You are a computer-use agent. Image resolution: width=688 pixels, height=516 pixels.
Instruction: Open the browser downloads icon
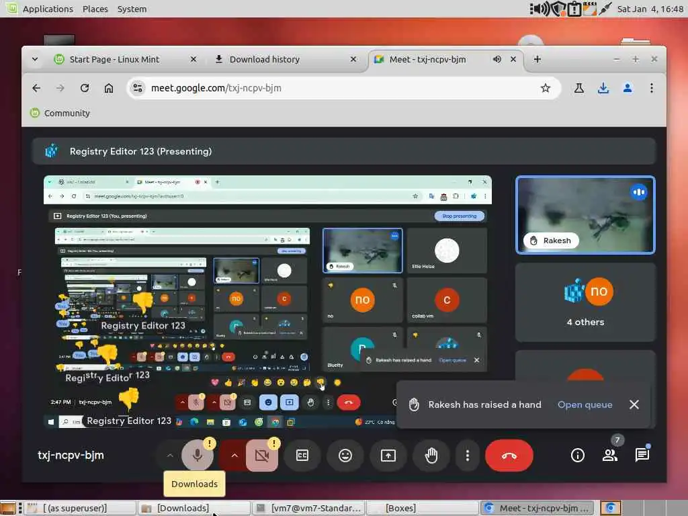tap(603, 88)
